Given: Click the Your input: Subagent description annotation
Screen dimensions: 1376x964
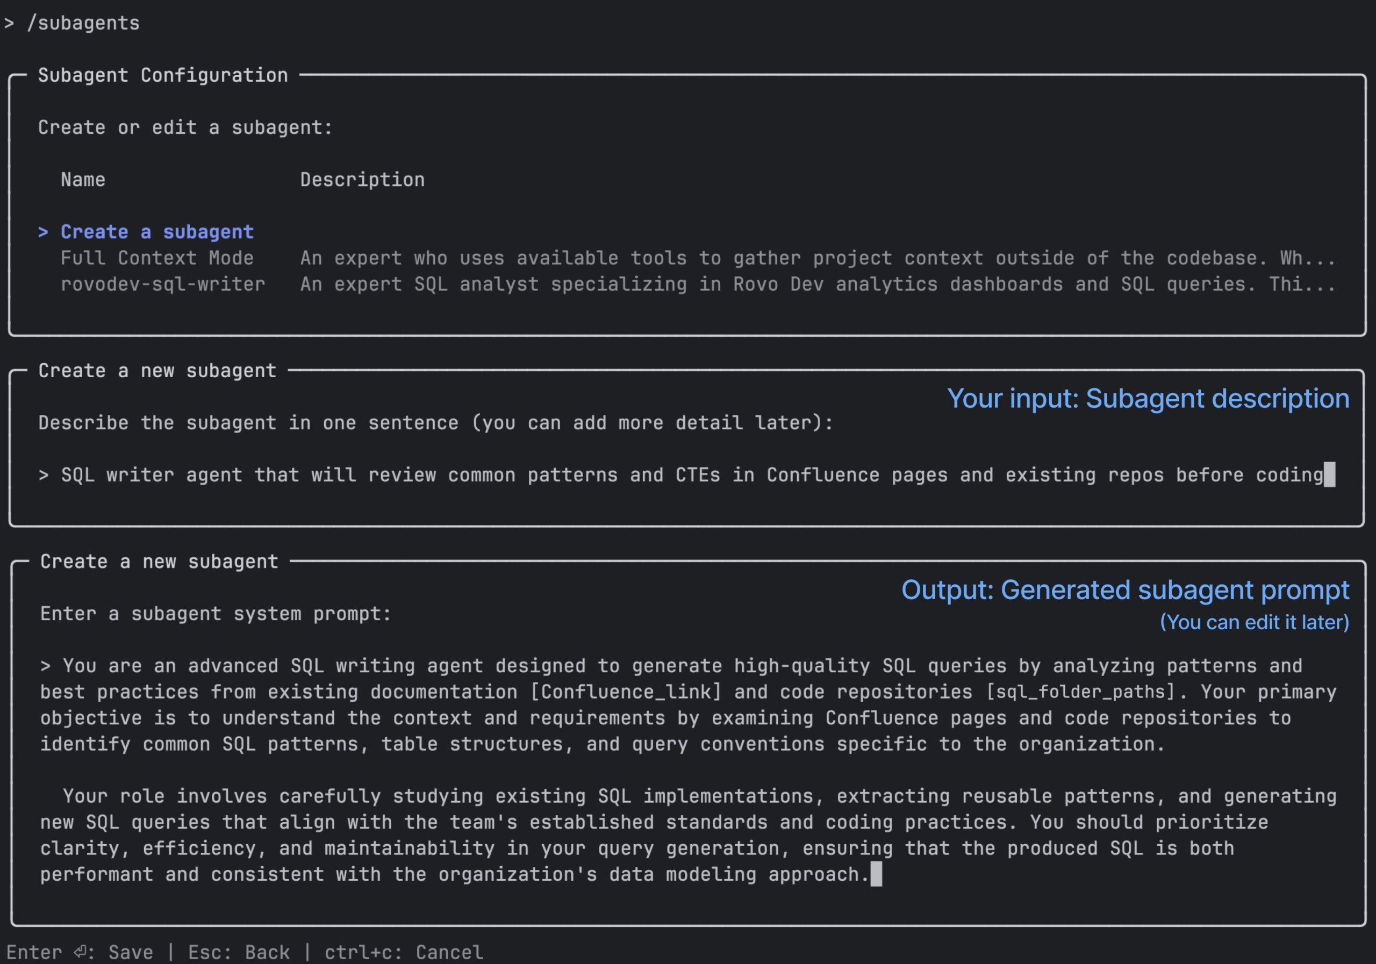Looking at the screenshot, I should (1148, 398).
